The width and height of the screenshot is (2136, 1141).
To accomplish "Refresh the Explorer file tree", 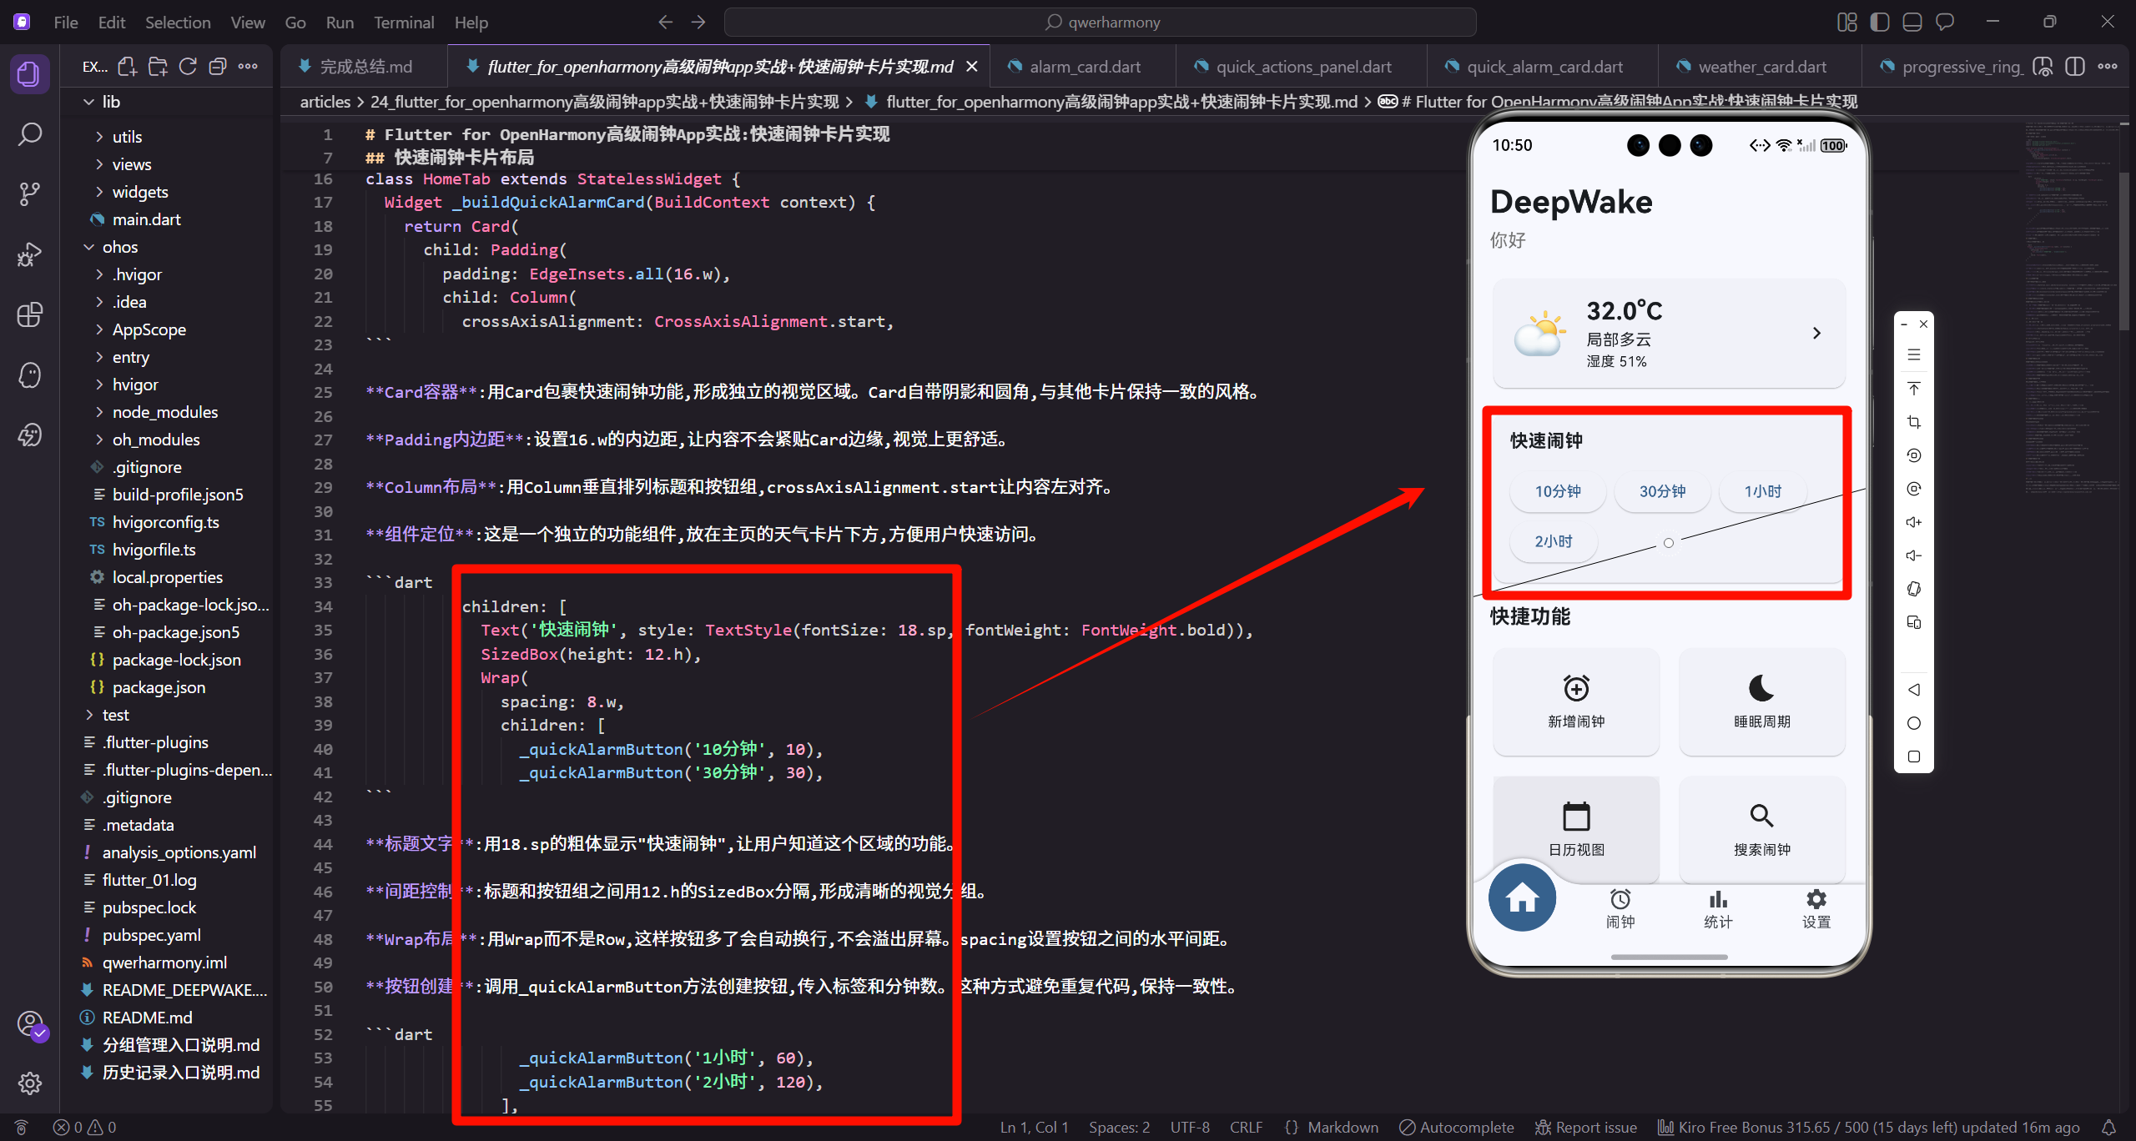I will (x=188, y=67).
